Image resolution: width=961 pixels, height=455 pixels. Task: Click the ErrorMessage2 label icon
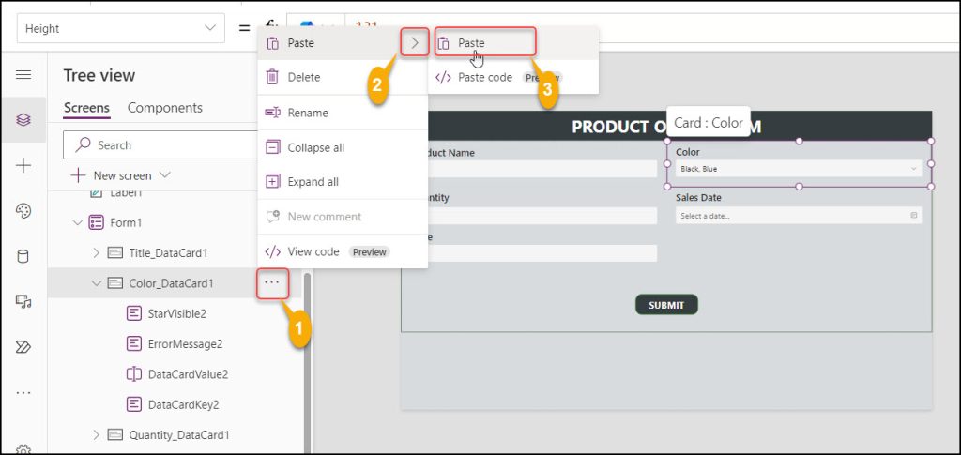134,343
